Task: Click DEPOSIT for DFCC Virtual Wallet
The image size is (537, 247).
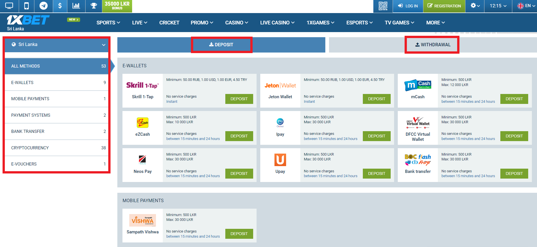Action: (x=514, y=136)
